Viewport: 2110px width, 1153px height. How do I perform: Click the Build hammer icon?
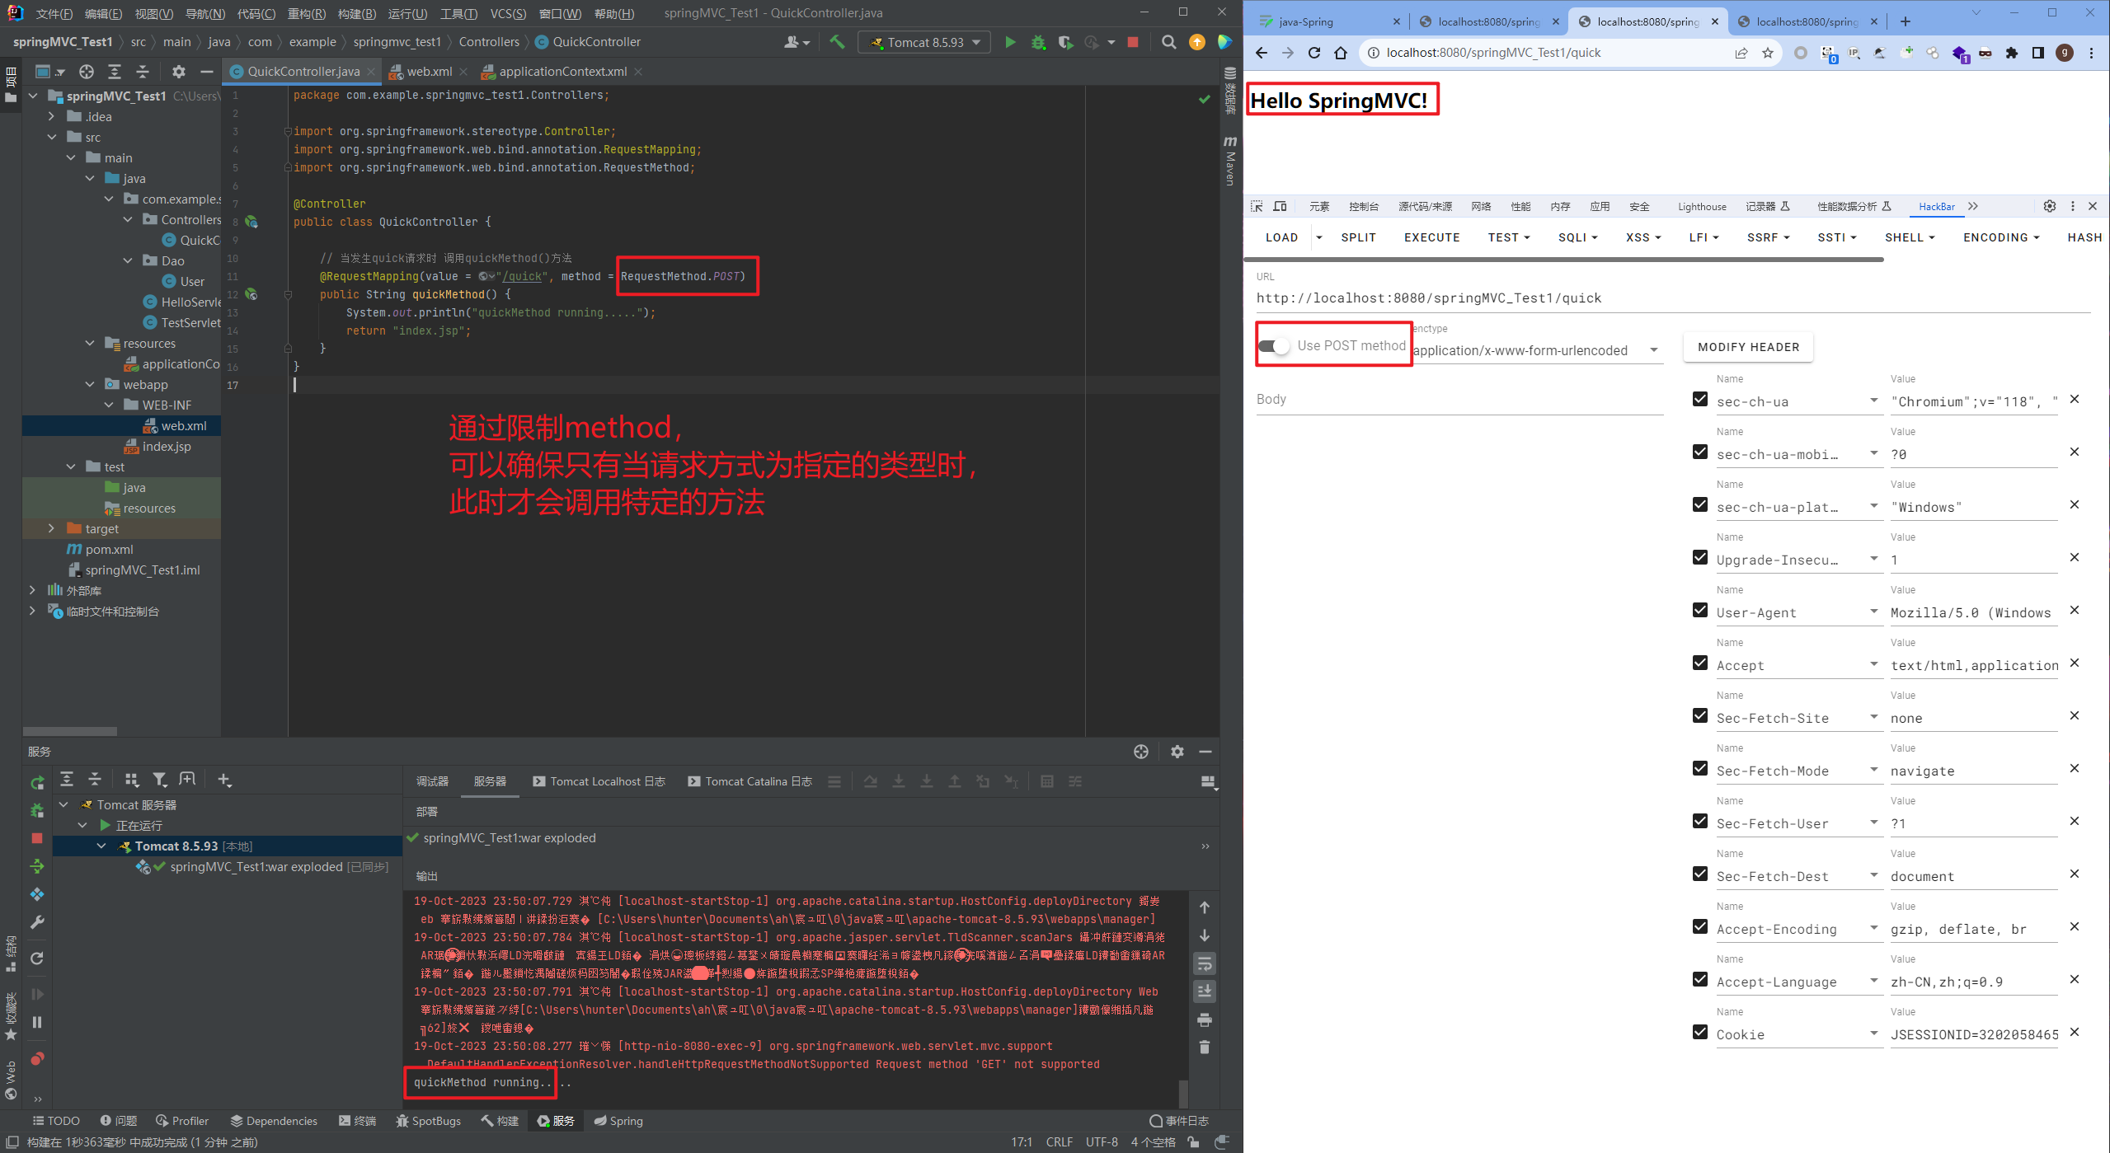point(837,42)
